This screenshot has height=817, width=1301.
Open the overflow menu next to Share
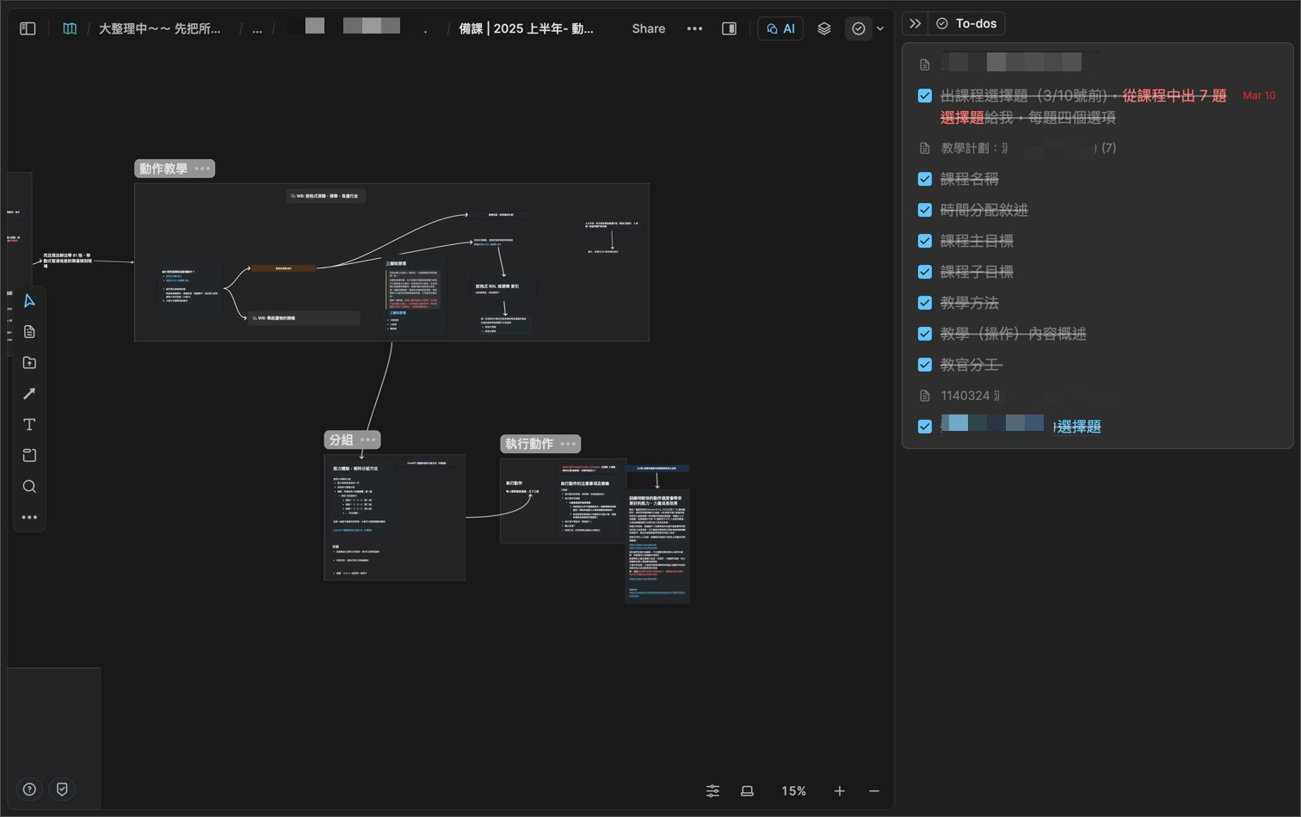(694, 28)
